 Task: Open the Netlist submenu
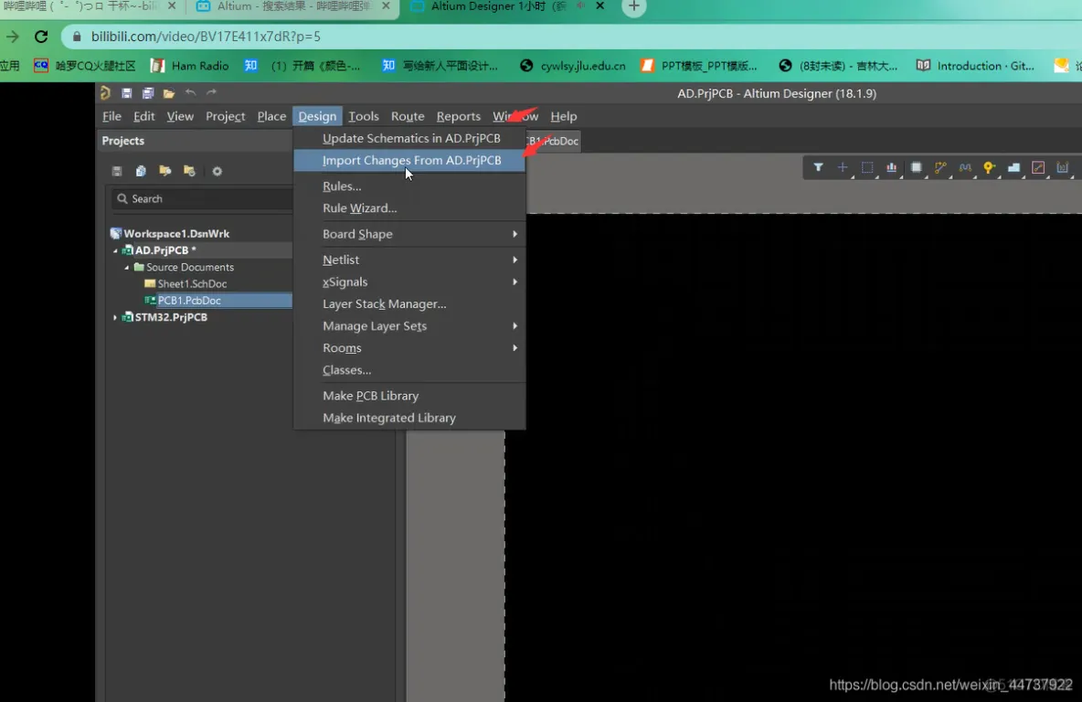coord(410,260)
